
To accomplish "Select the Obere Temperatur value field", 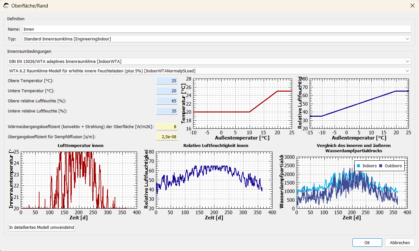I will [167, 81].
